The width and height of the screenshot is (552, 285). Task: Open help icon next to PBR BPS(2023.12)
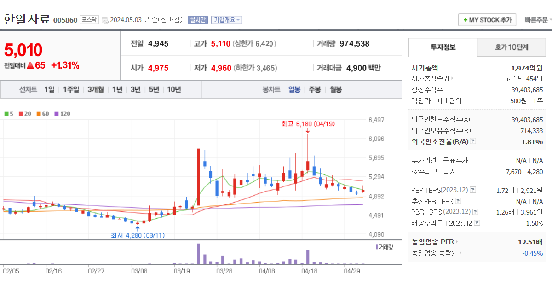coord(475,212)
